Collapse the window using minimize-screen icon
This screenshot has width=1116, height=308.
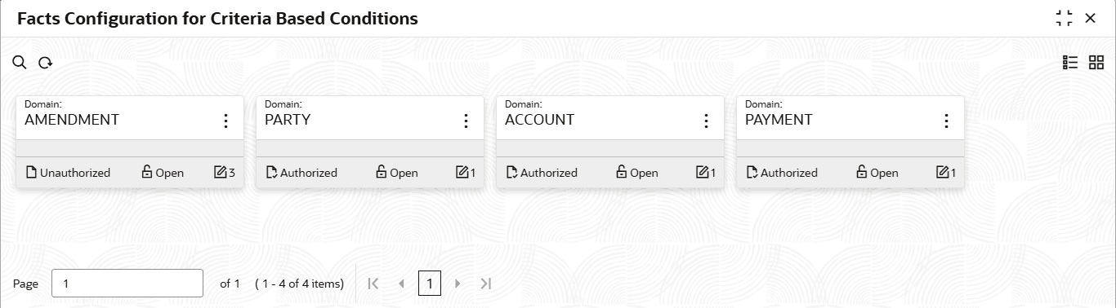point(1064,18)
